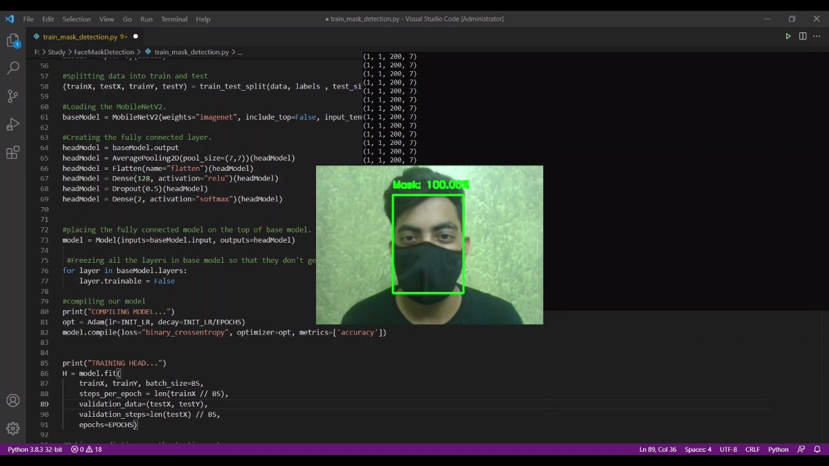Toggle the Split Editor layout icon
The height and width of the screenshot is (466, 829).
click(x=803, y=36)
